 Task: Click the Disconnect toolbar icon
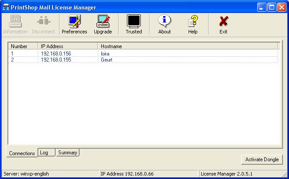[43, 24]
